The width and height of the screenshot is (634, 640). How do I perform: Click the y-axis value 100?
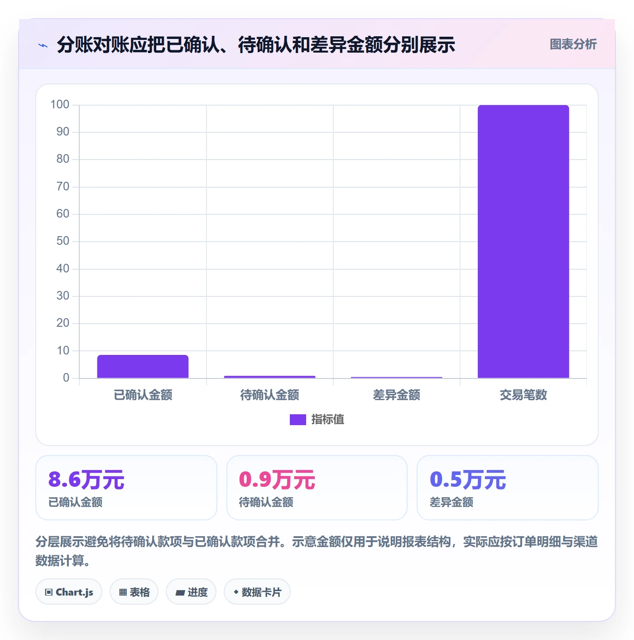click(60, 105)
